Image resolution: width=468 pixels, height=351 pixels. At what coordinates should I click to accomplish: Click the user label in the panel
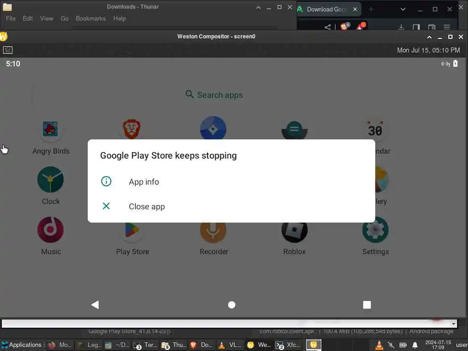[x=462, y=345]
